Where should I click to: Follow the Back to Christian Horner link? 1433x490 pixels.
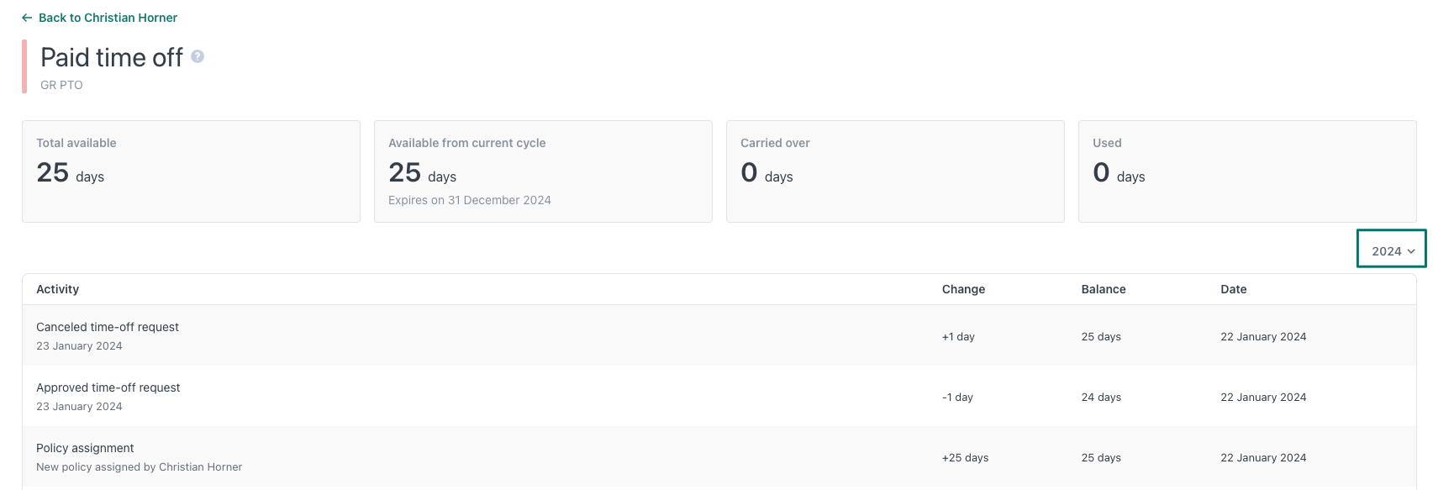108,18
